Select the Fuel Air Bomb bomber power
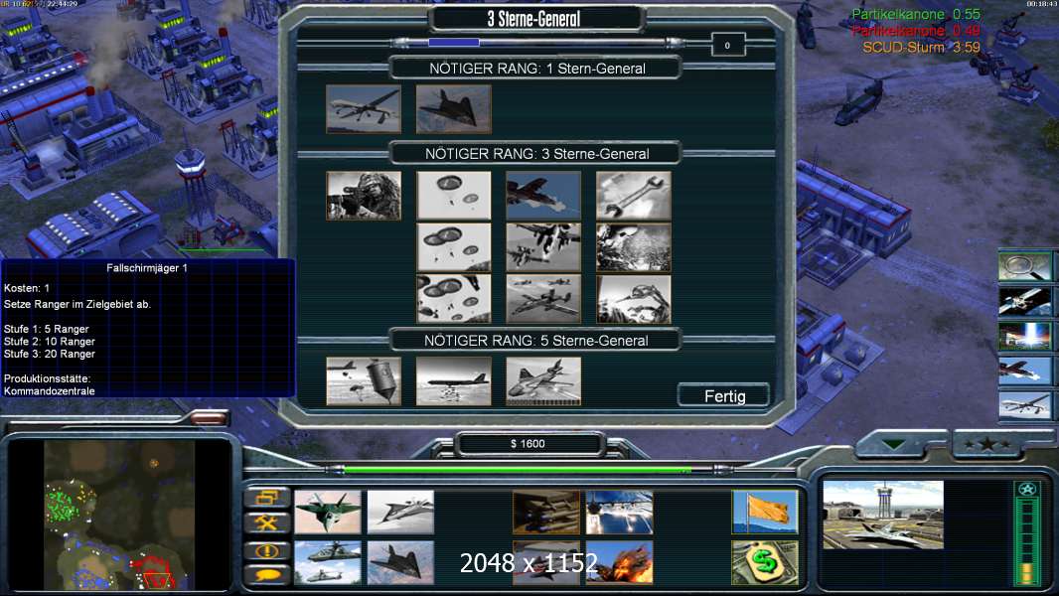Screen dimensions: 1059x596 (x=453, y=381)
